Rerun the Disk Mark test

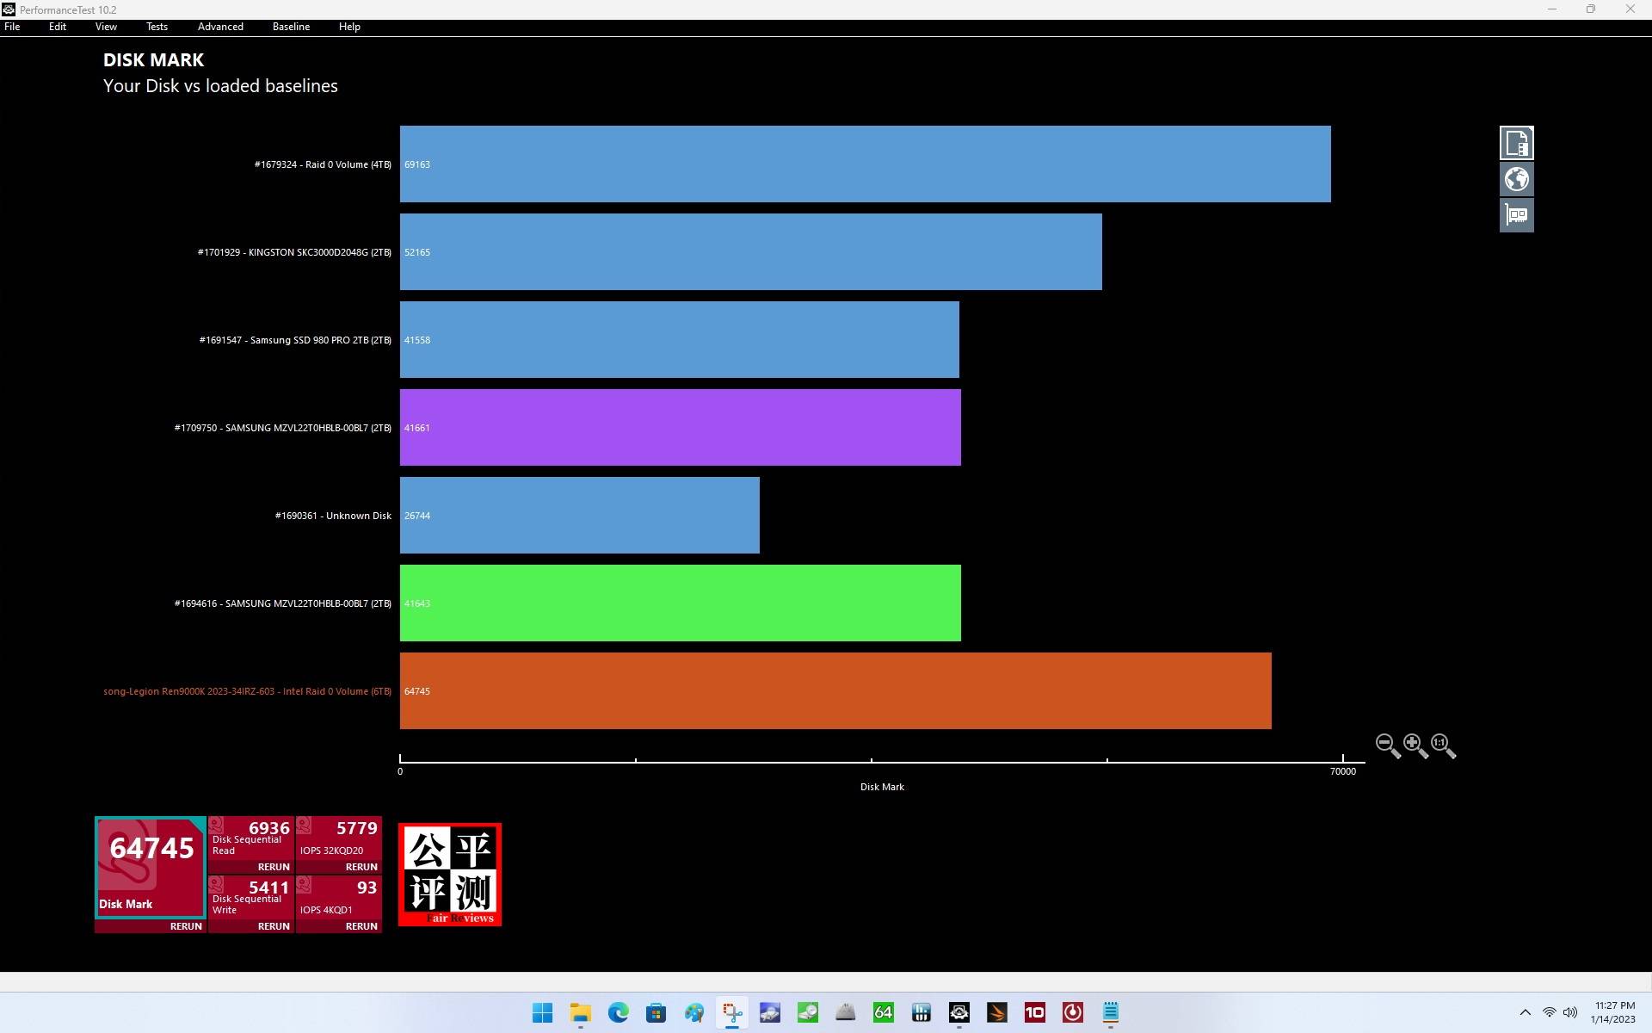coord(186,926)
